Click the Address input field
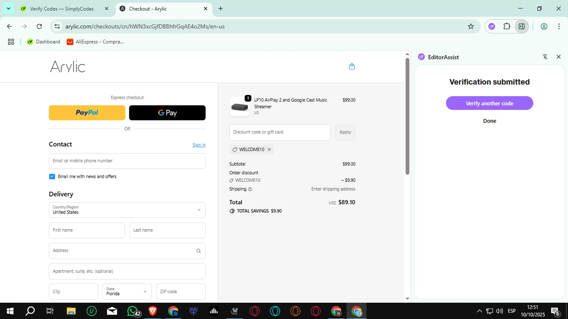568x319 pixels. click(127, 251)
